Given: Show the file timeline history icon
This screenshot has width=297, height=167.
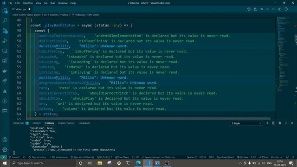Looking at the screenshot, I should (x=249, y=9).
